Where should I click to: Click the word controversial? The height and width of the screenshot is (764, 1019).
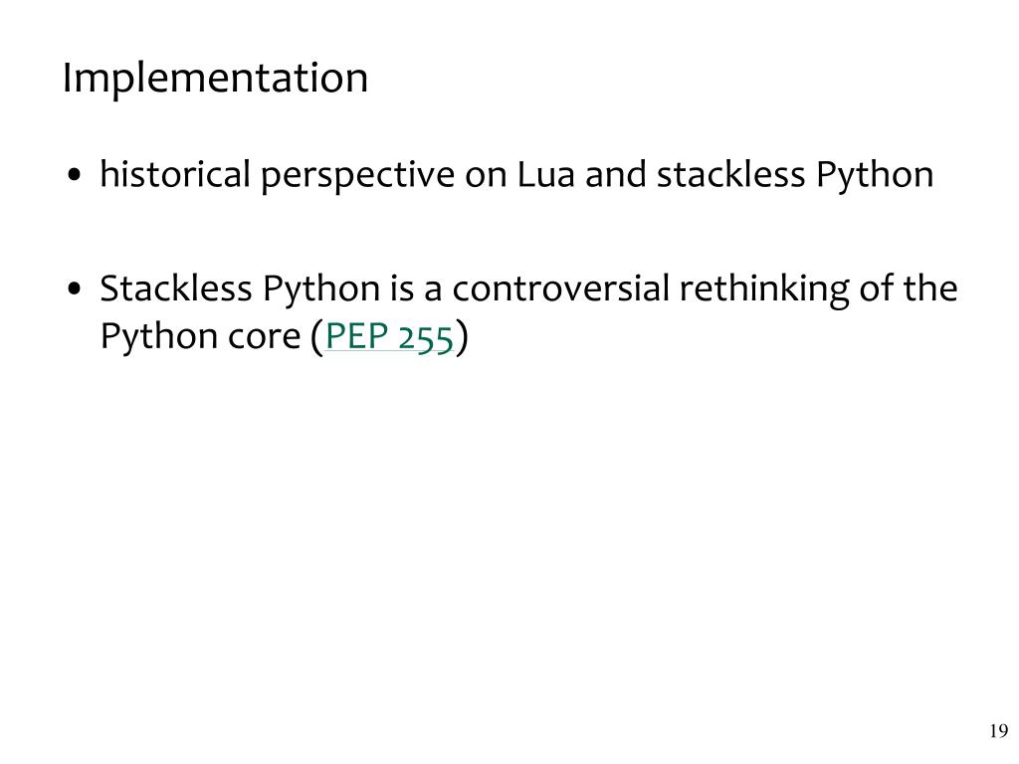point(560,288)
